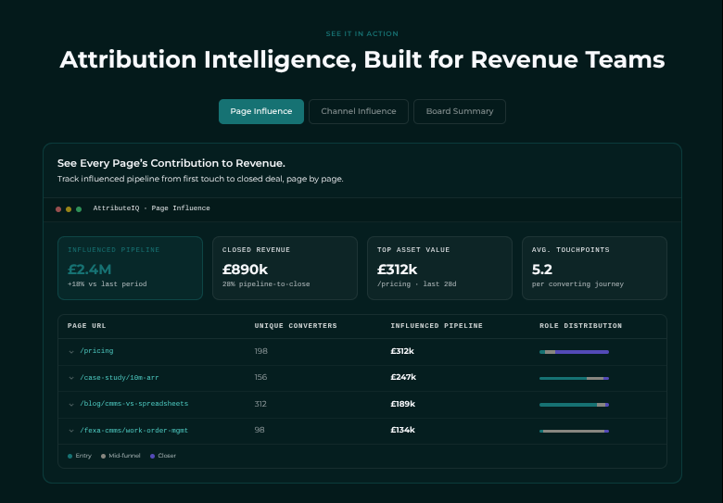The height and width of the screenshot is (503, 723).
Task: Expand the /blog/cmms-vs-spreadsheets row chevron
Action: 71,405
